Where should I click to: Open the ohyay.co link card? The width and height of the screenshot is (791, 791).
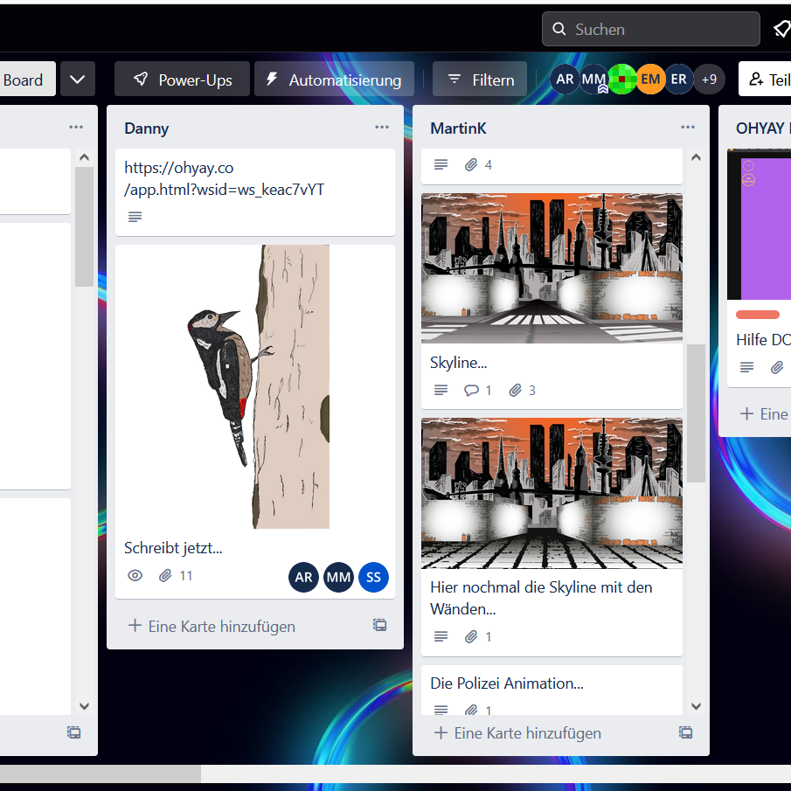pos(254,191)
